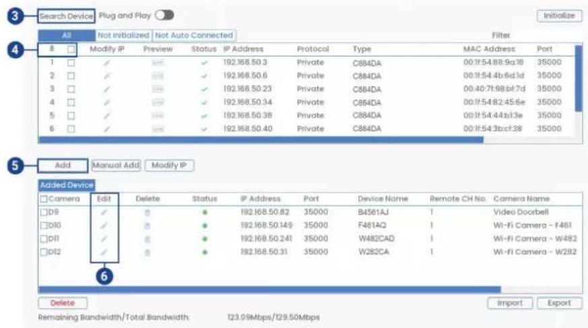Open live preview for 192.168.50.38
Viewport: 588px width, 328px height.
pyautogui.click(x=158, y=116)
